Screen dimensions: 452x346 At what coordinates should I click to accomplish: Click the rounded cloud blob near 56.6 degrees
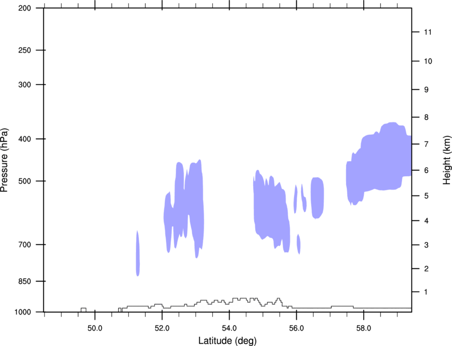point(317,197)
